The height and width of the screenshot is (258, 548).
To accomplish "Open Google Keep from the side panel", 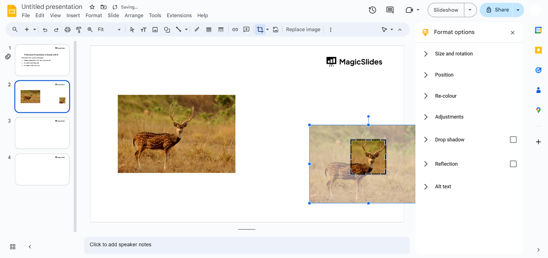I will (x=538, y=50).
